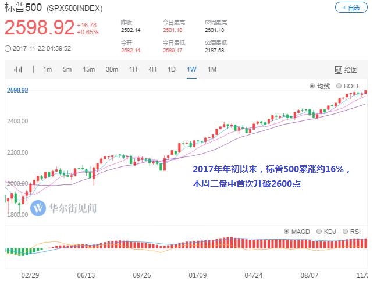Viewport: 377px width, 281px height.
Task: Switch to 1D timeframe
Action: coord(172,69)
